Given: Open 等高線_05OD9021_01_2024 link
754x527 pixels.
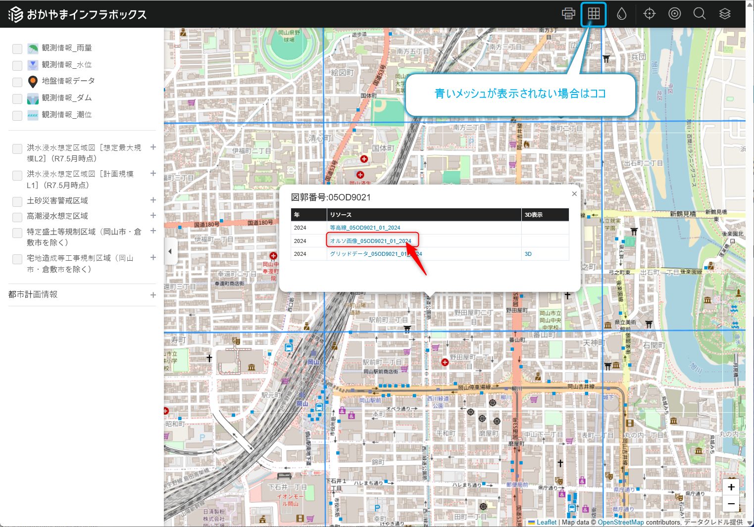Looking at the screenshot, I should pyautogui.click(x=365, y=228).
